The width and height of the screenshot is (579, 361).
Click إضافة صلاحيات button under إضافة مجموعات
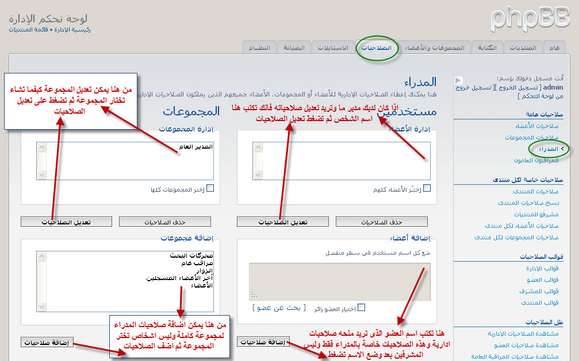(47, 342)
